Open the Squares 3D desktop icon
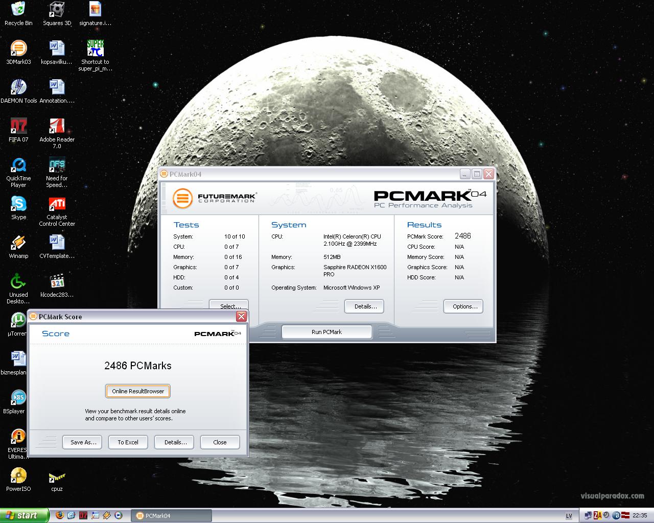 tap(57, 14)
